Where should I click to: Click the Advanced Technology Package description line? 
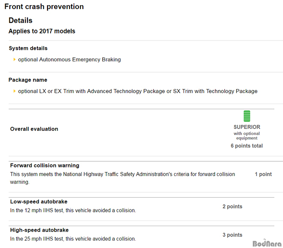(x=138, y=91)
